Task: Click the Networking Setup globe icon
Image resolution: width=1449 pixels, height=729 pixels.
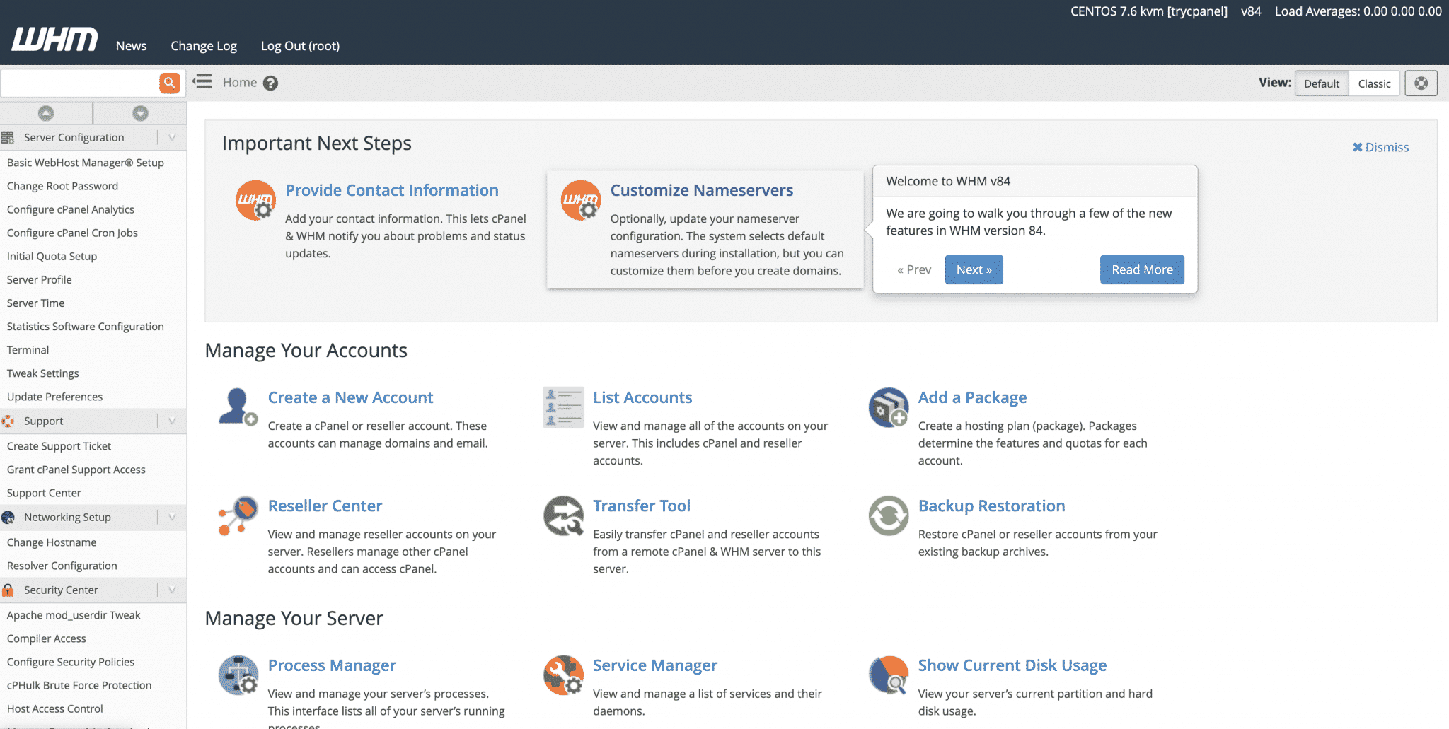Action: click(8, 517)
